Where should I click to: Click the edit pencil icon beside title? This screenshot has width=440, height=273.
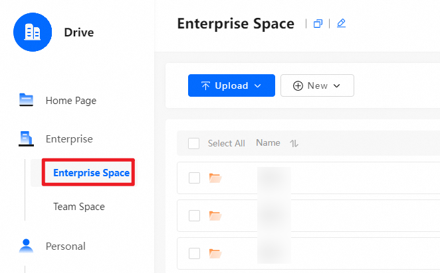coord(341,24)
